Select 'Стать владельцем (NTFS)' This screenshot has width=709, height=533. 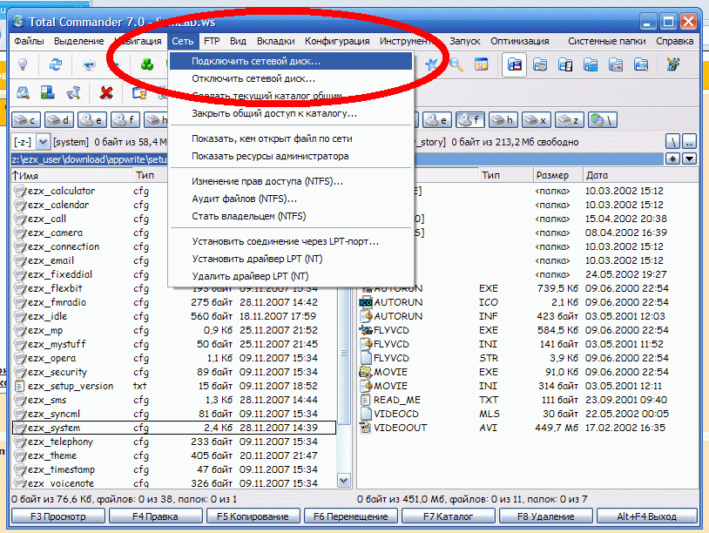point(291,216)
